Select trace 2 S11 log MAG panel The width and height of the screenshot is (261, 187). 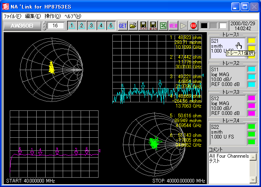point(227,77)
